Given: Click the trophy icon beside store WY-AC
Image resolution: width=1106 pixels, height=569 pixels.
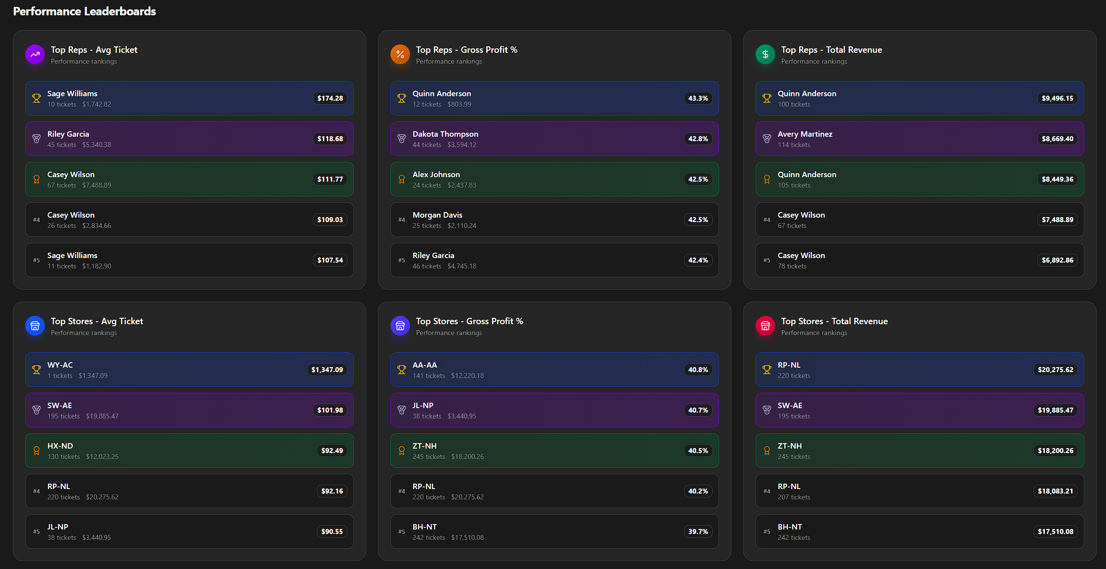Looking at the screenshot, I should click(x=37, y=370).
